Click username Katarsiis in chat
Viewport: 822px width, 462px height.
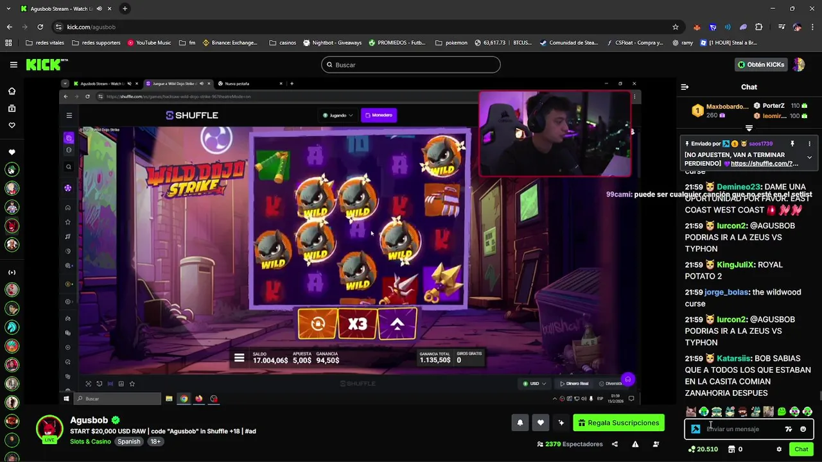click(x=733, y=358)
